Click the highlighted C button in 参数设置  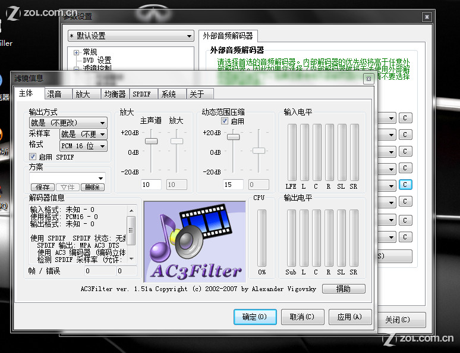[405, 185]
